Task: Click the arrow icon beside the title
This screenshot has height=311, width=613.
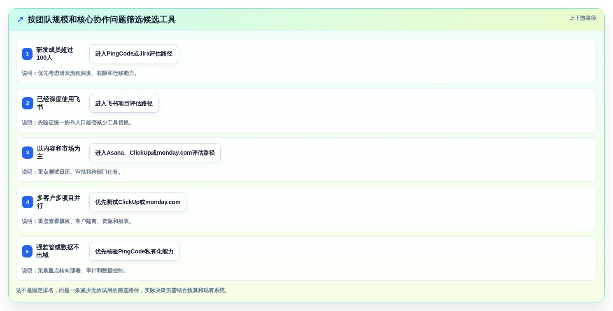Action: click(x=20, y=20)
